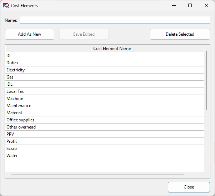This screenshot has height=196, width=215.
Task: Select the Maintenance row
Action: 105,106
